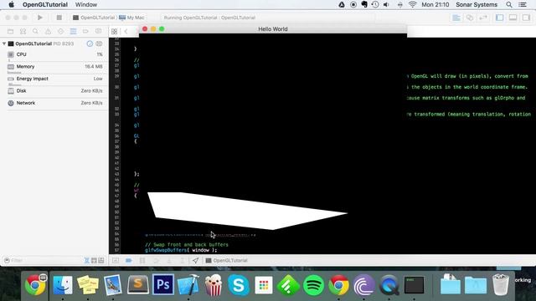Select the debug navigator icon
Screen dimensions: 536x301
click(x=73, y=32)
